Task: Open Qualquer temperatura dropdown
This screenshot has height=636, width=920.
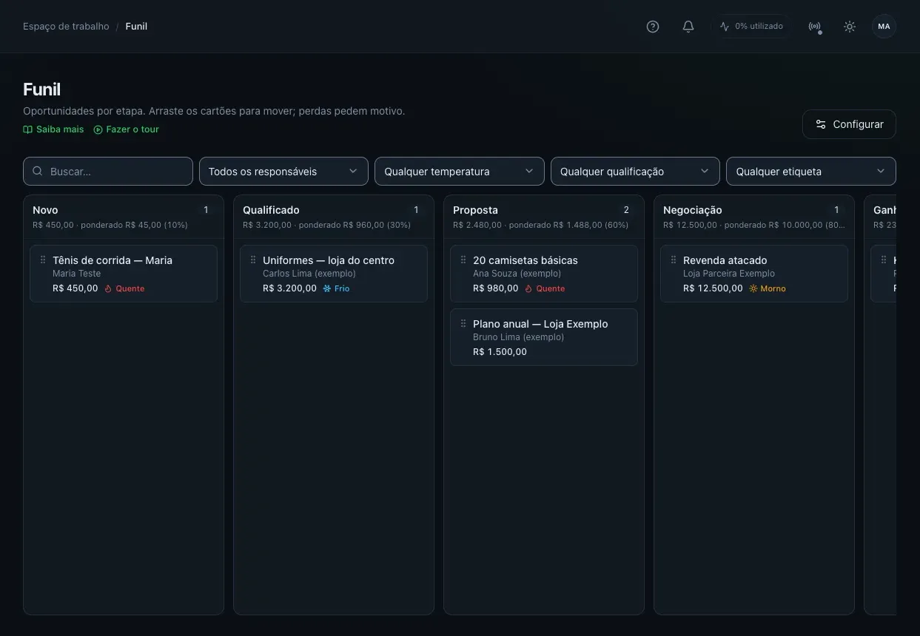Action: 460,172
